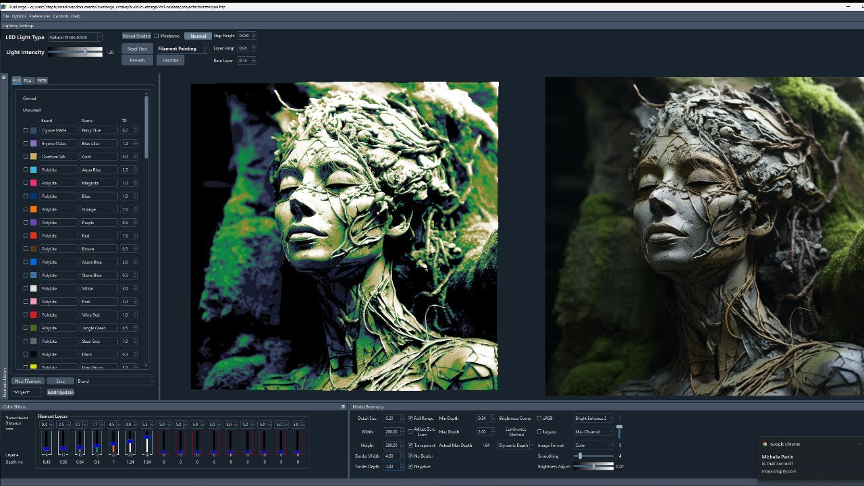Undock the filament library panel icon
The height and width of the screenshot is (486, 864).
pos(4,77)
